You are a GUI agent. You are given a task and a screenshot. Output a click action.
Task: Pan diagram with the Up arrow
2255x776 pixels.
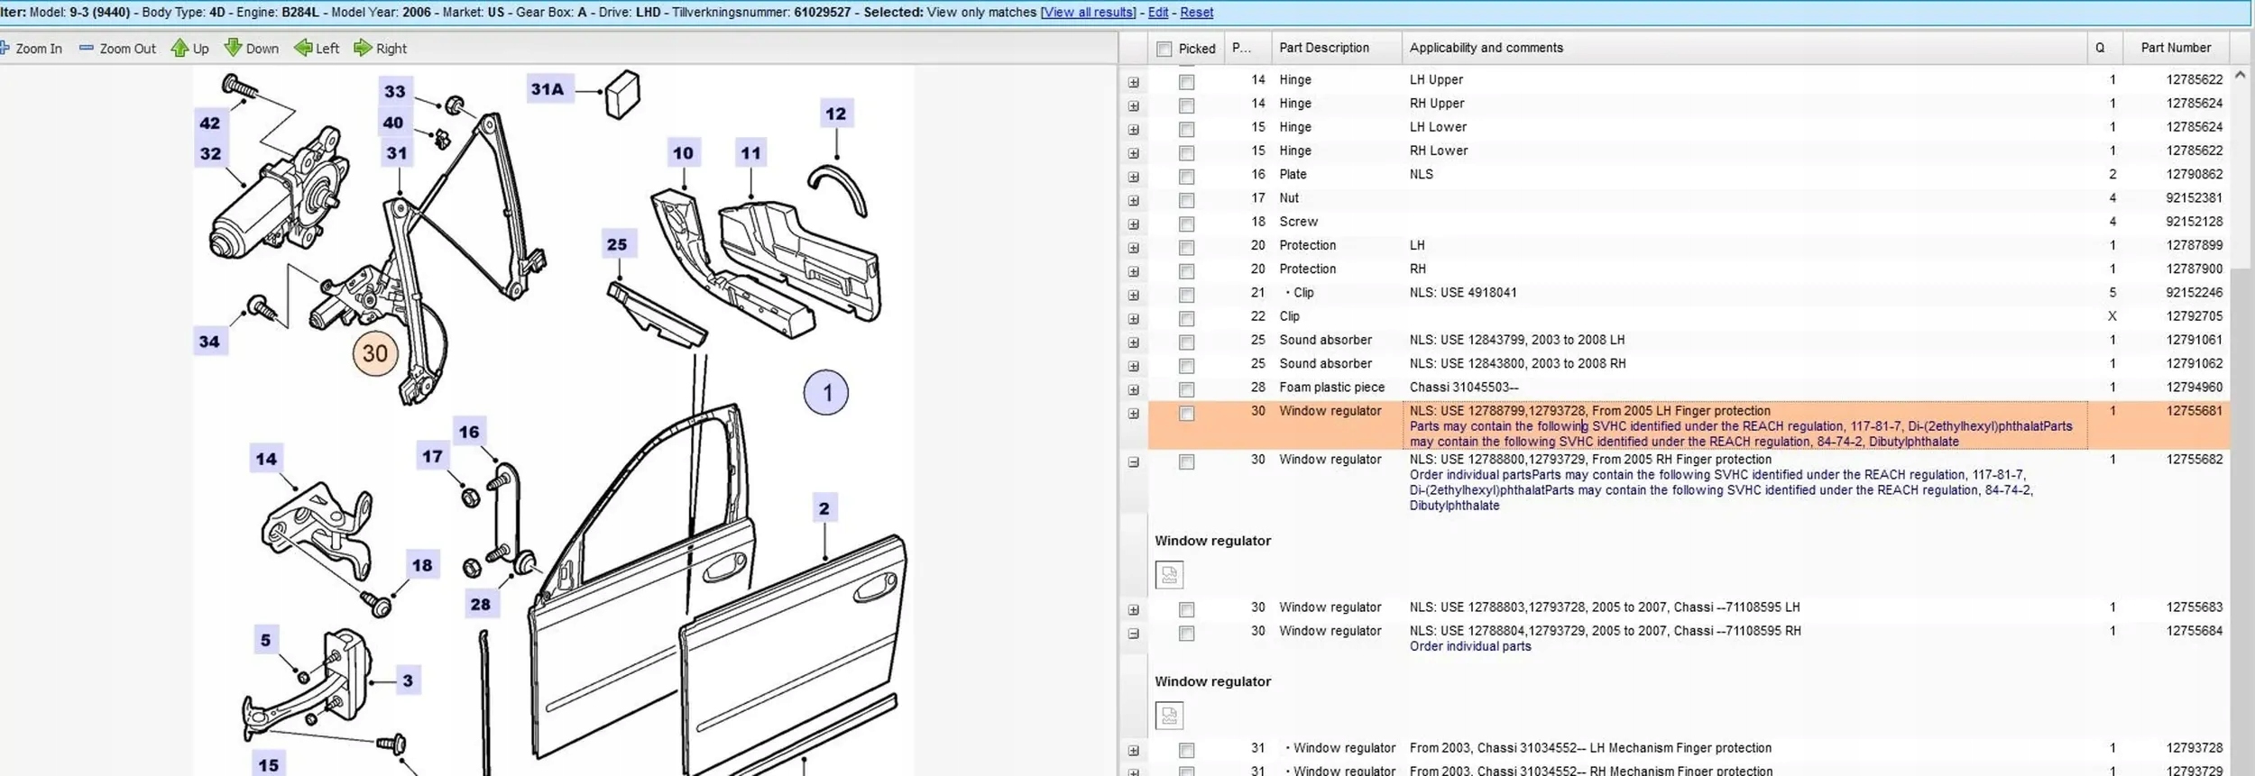pos(179,49)
